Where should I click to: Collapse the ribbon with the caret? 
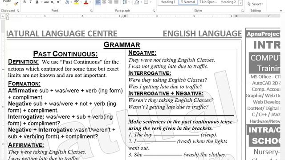(x=281, y=11)
